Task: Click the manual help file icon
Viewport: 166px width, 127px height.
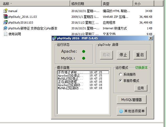Action: click(5, 11)
